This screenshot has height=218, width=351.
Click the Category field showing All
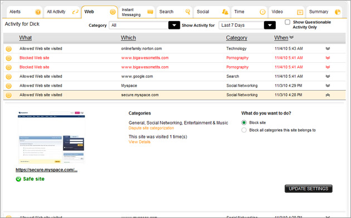pos(139,25)
